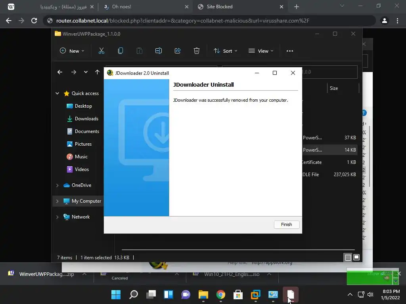The height and width of the screenshot is (304, 406).
Task: Click the browser address bar URL
Action: tap(182, 21)
